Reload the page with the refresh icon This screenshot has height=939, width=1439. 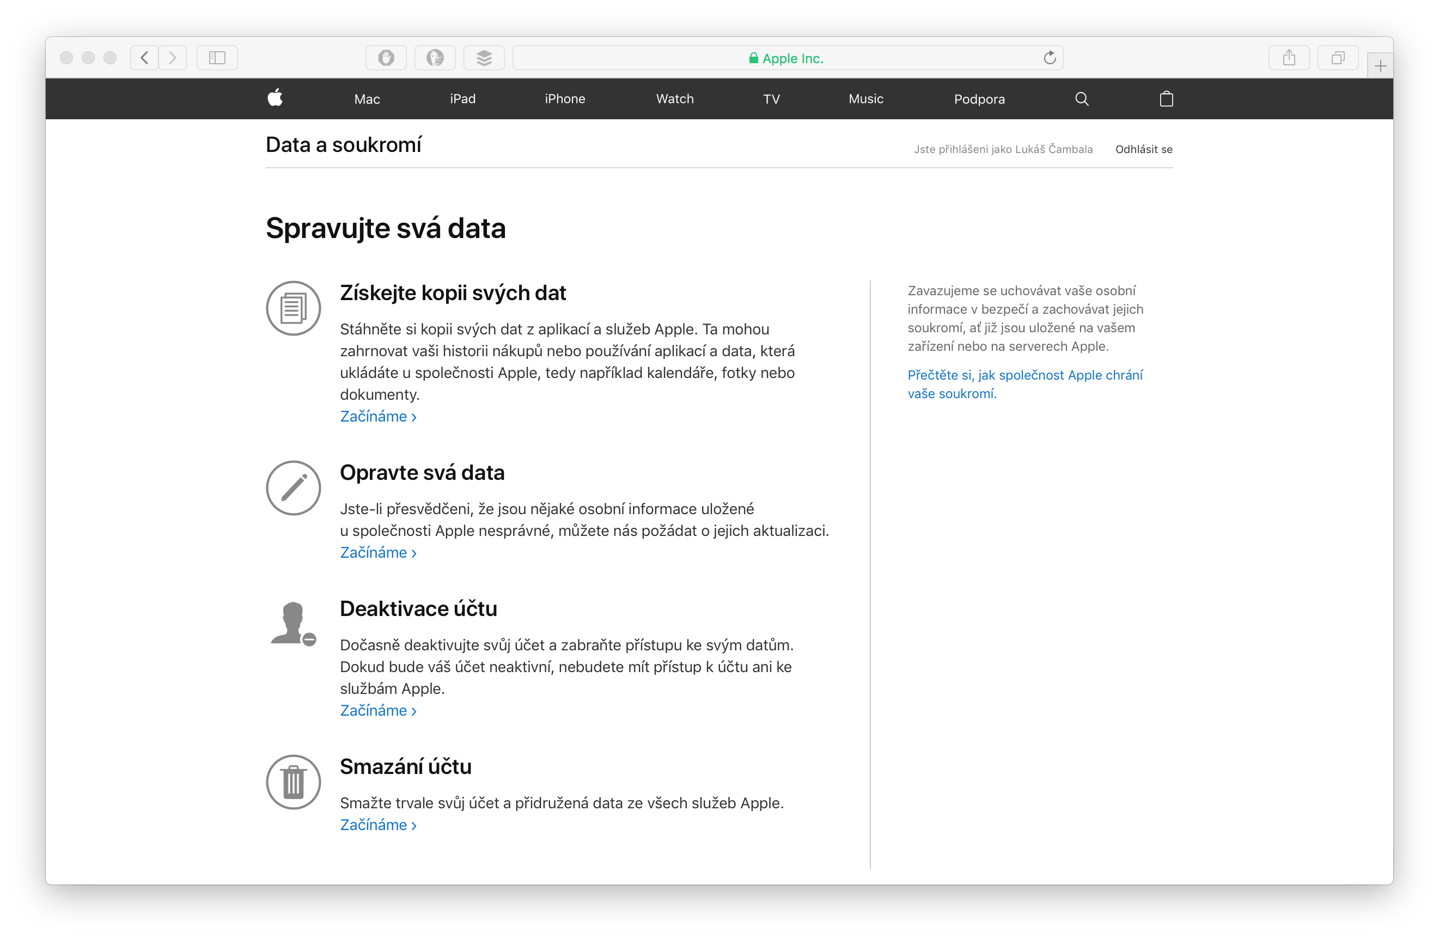1050,58
